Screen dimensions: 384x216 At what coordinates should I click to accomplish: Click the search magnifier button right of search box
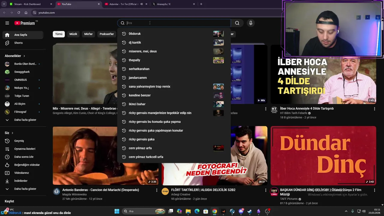click(x=237, y=23)
